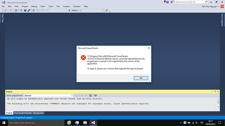
Task: Expand the Redo history dropdown arrow
Action: [x=46, y=10]
